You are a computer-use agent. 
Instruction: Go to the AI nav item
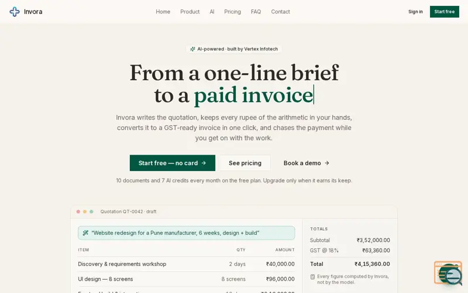pyautogui.click(x=212, y=12)
